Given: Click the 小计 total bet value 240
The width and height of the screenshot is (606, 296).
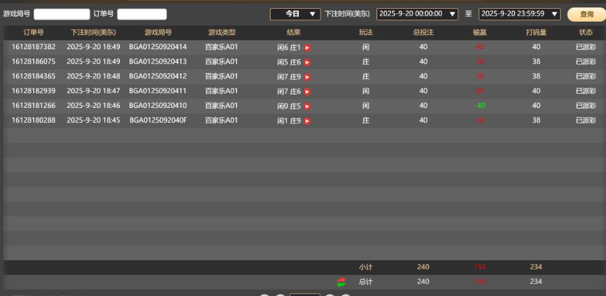Looking at the screenshot, I should 423,267.
